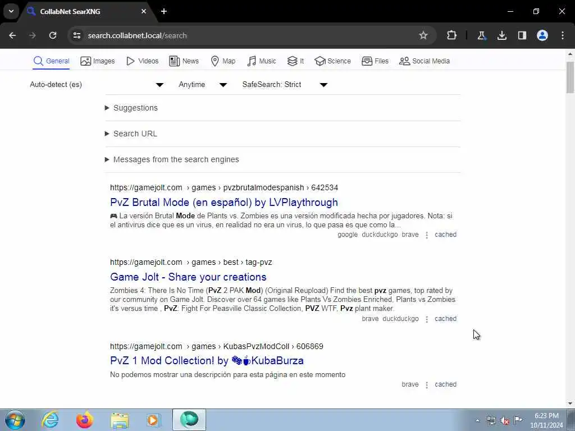
Task: Click the tag-pvz gamejolt URL
Action: 191,263
